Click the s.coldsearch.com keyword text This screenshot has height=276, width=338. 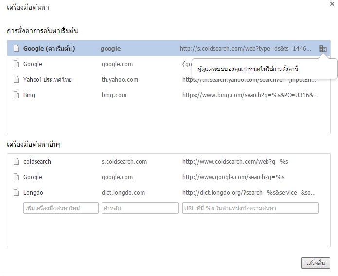pyautogui.click(x=124, y=162)
